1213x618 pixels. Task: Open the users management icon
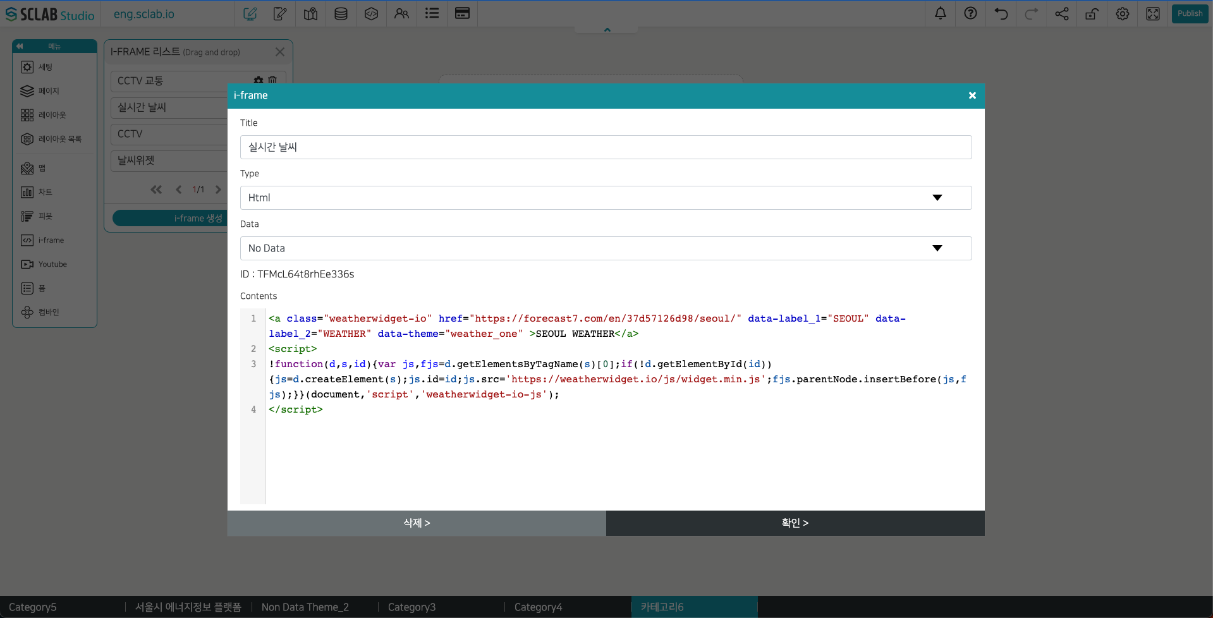[x=401, y=13]
